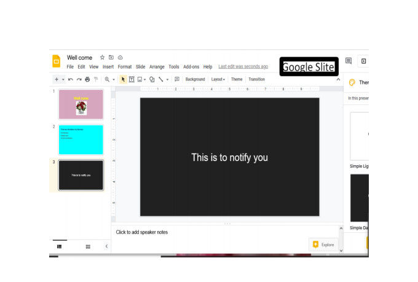The width and height of the screenshot is (418, 282).
Task: Click the zoom magnifier icon
Action: tap(107, 79)
